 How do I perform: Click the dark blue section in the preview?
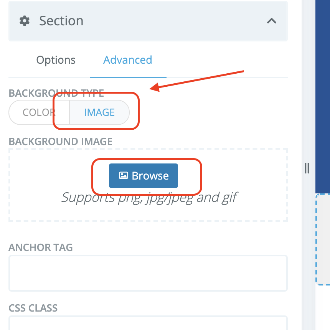[323, 97]
